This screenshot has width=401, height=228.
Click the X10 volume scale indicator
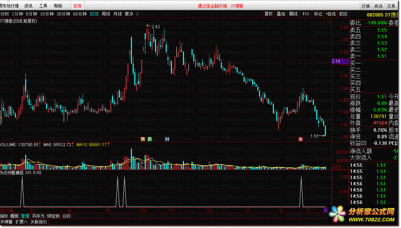pos(336,167)
